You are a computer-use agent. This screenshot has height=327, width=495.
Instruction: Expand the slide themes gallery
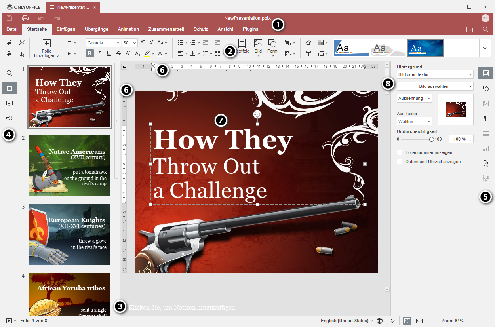[x=485, y=48]
